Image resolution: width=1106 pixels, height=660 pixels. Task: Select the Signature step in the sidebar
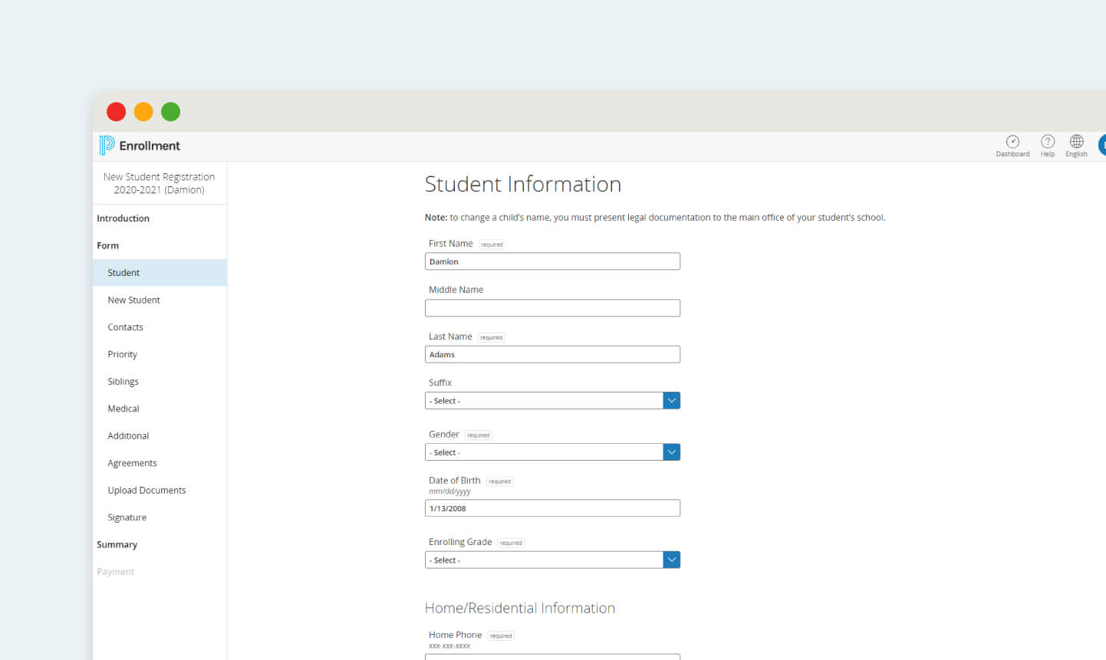pyautogui.click(x=127, y=517)
